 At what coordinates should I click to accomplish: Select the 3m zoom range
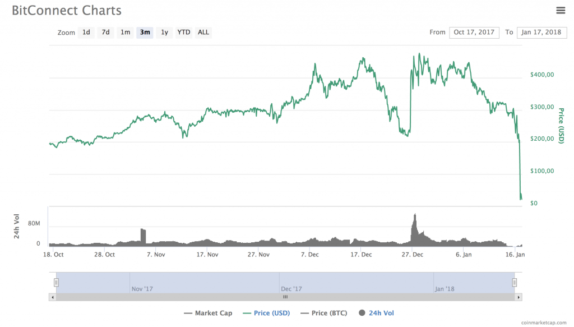click(x=145, y=32)
